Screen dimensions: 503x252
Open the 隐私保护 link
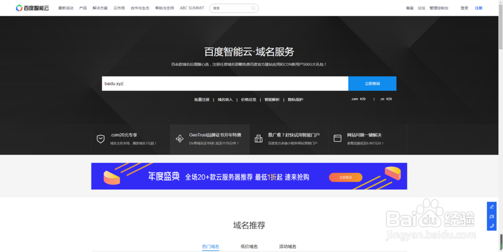click(x=295, y=99)
